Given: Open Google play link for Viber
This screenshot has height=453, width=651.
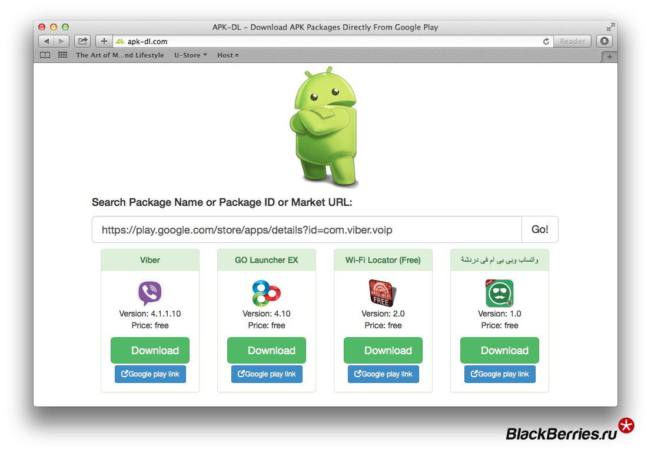Looking at the screenshot, I should pyautogui.click(x=150, y=374).
